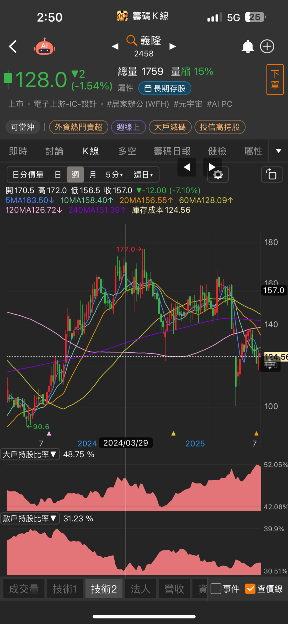Tap the 60MA128.09 indicator text
This screenshot has height=624, width=288.
pyautogui.click(x=206, y=200)
